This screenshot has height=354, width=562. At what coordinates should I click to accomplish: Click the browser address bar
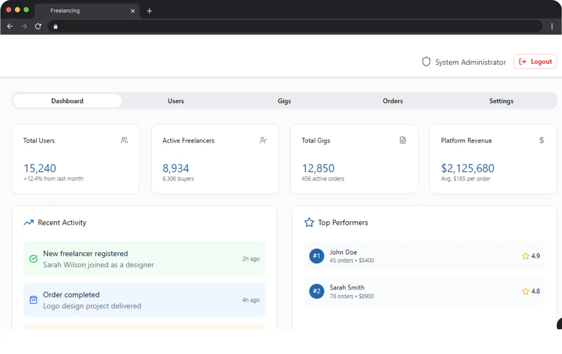tap(295, 26)
